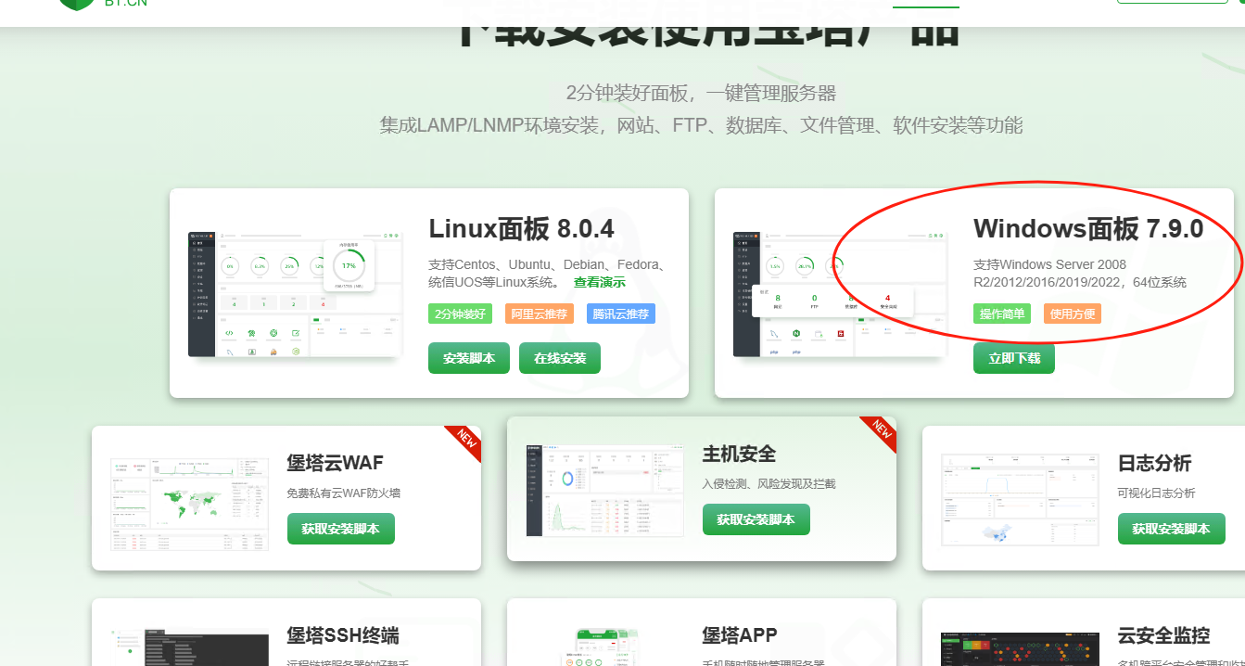The height and width of the screenshot is (666, 1245).
Task: Click the NEW ribbon on 堡塔云WAF card
Action: click(464, 442)
